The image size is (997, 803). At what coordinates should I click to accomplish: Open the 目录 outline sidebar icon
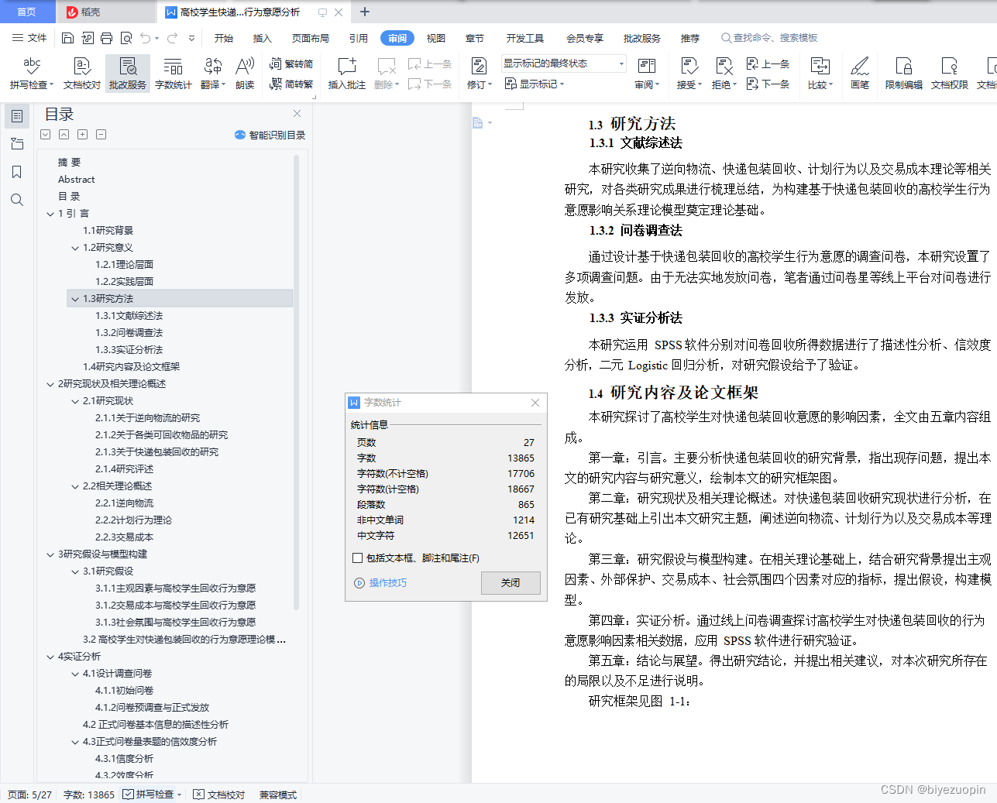[17, 116]
